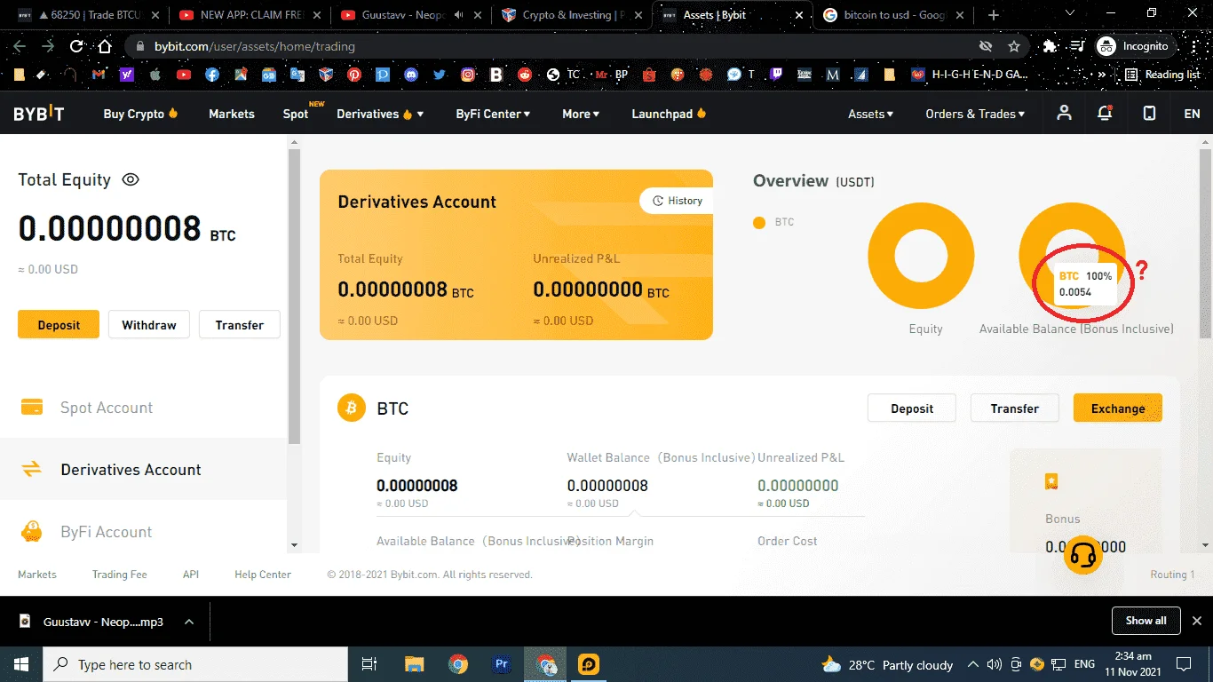Click the Transfer button under Total Equity
Screen dimensions: 1213x682
(x=240, y=325)
